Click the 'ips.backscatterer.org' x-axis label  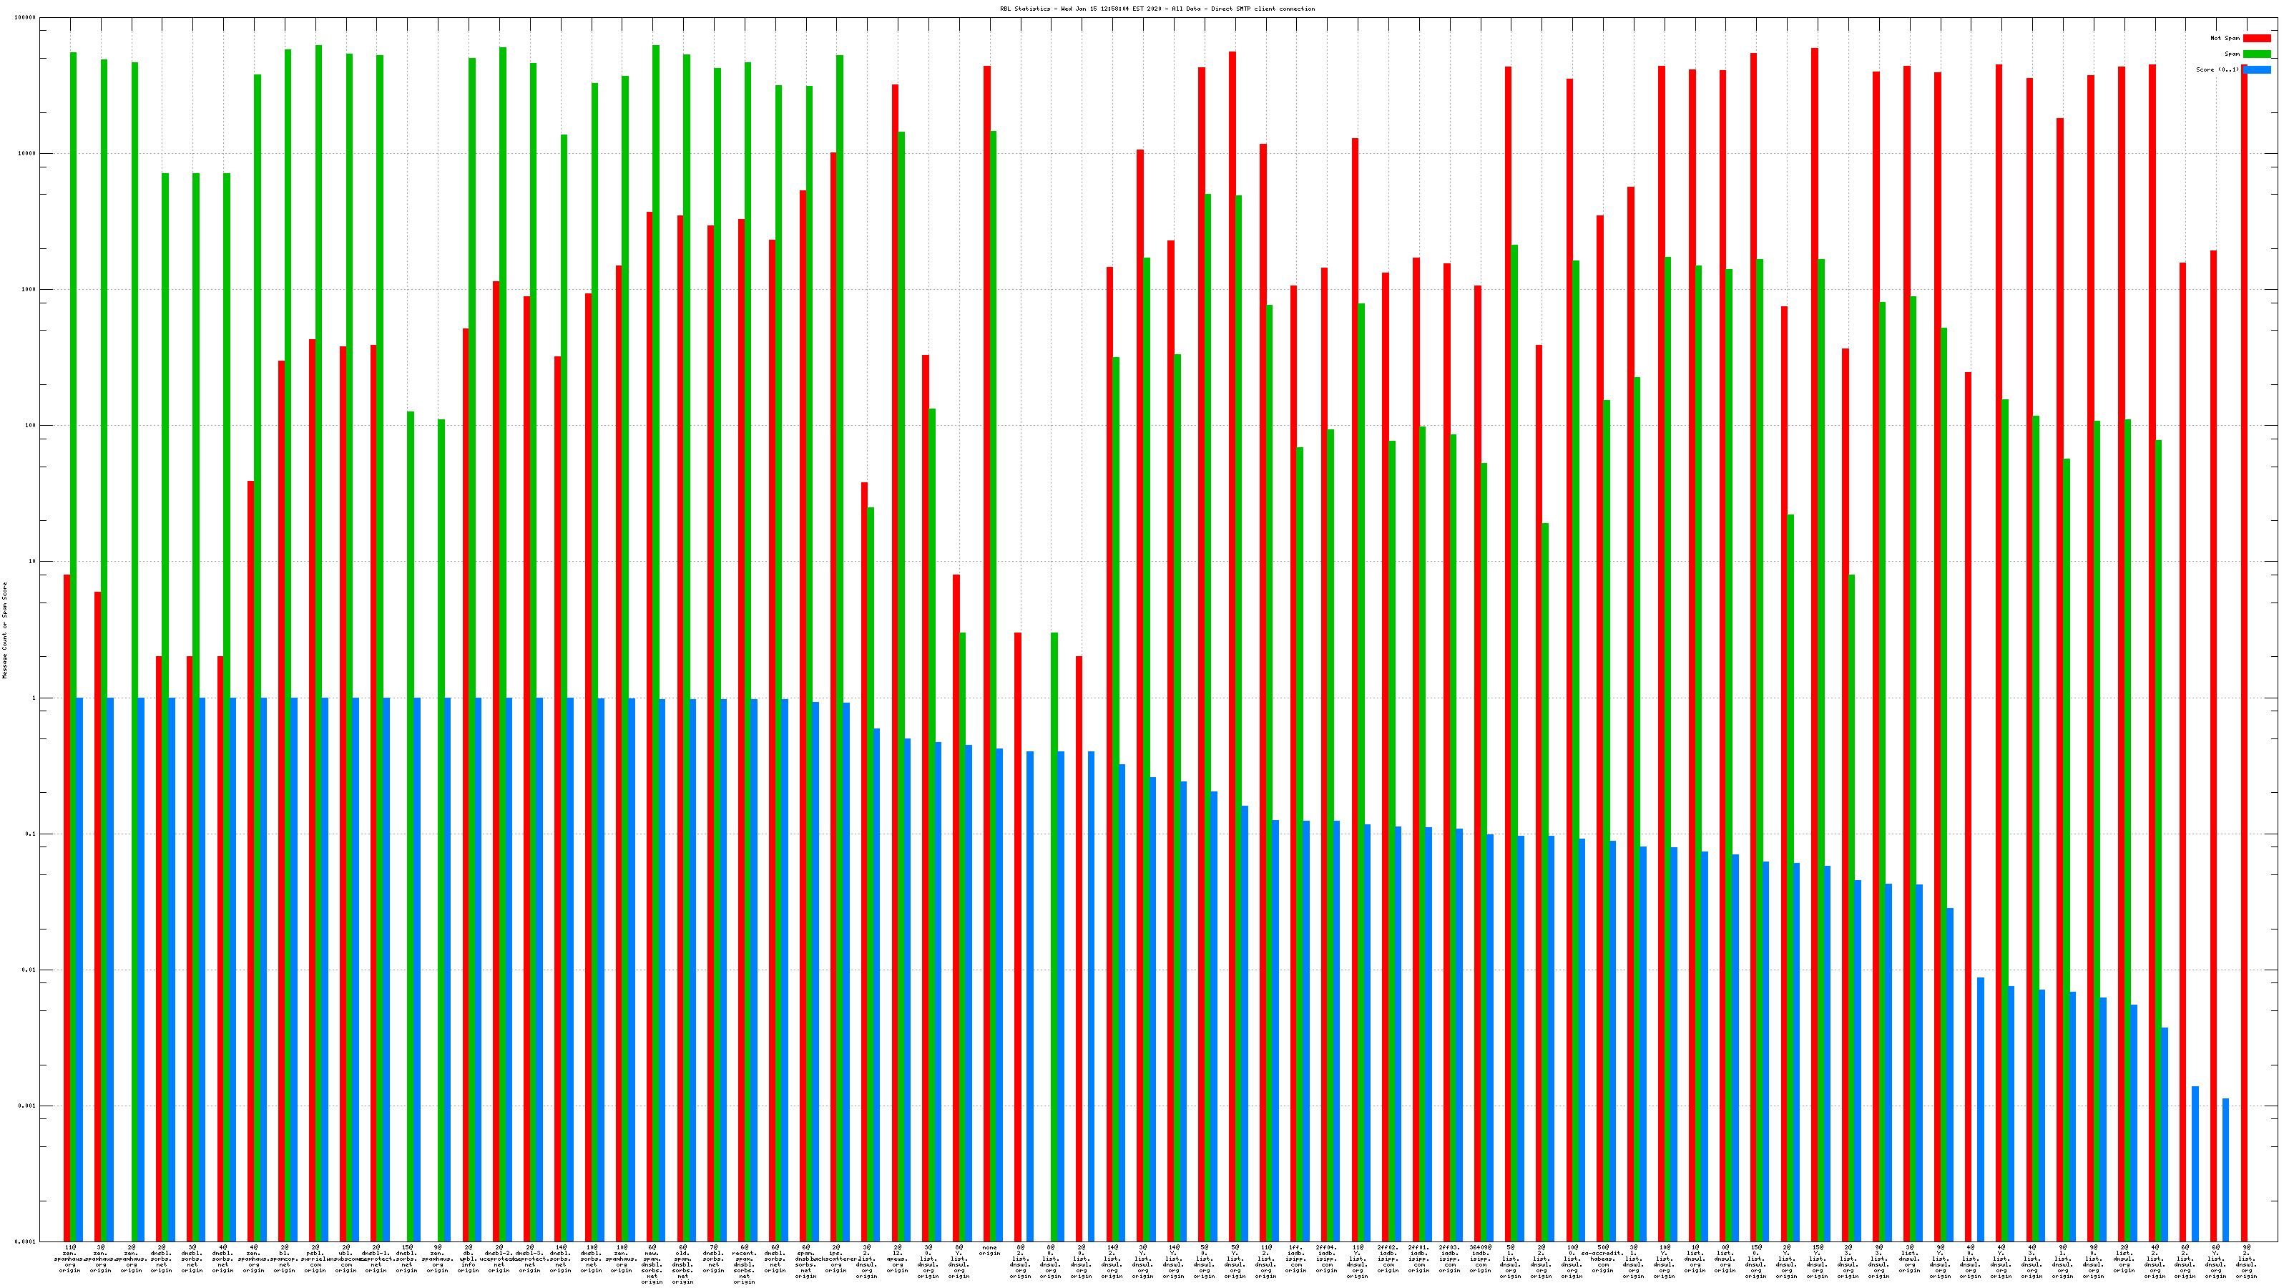pyautogui.click(x=836, y=1259)
